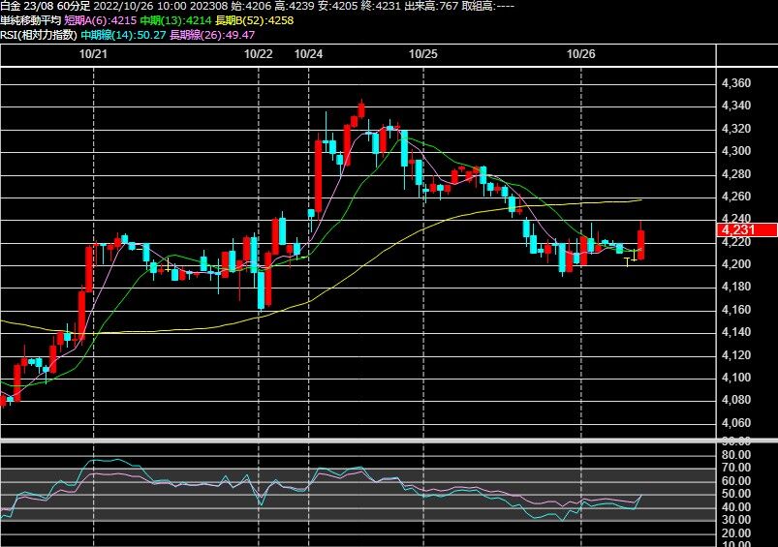Click the 中期(13):4214 moving average legend
The width and height of the screenshot is (778, 547).
pyautogui.click(x=175, y=21)
